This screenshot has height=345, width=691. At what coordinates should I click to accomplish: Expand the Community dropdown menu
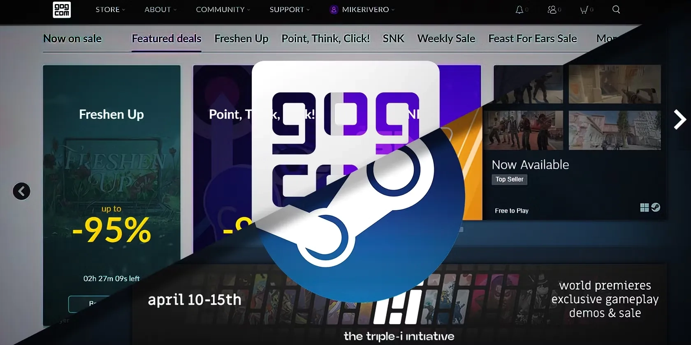223,10
